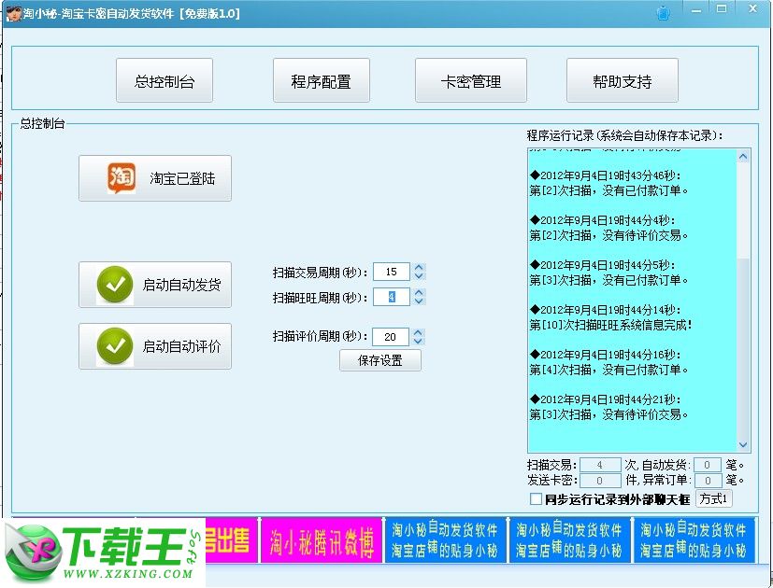Click first blue 淘小秘自动发货软件 banner
Screen dimensions: 773x588
[445, 539]
